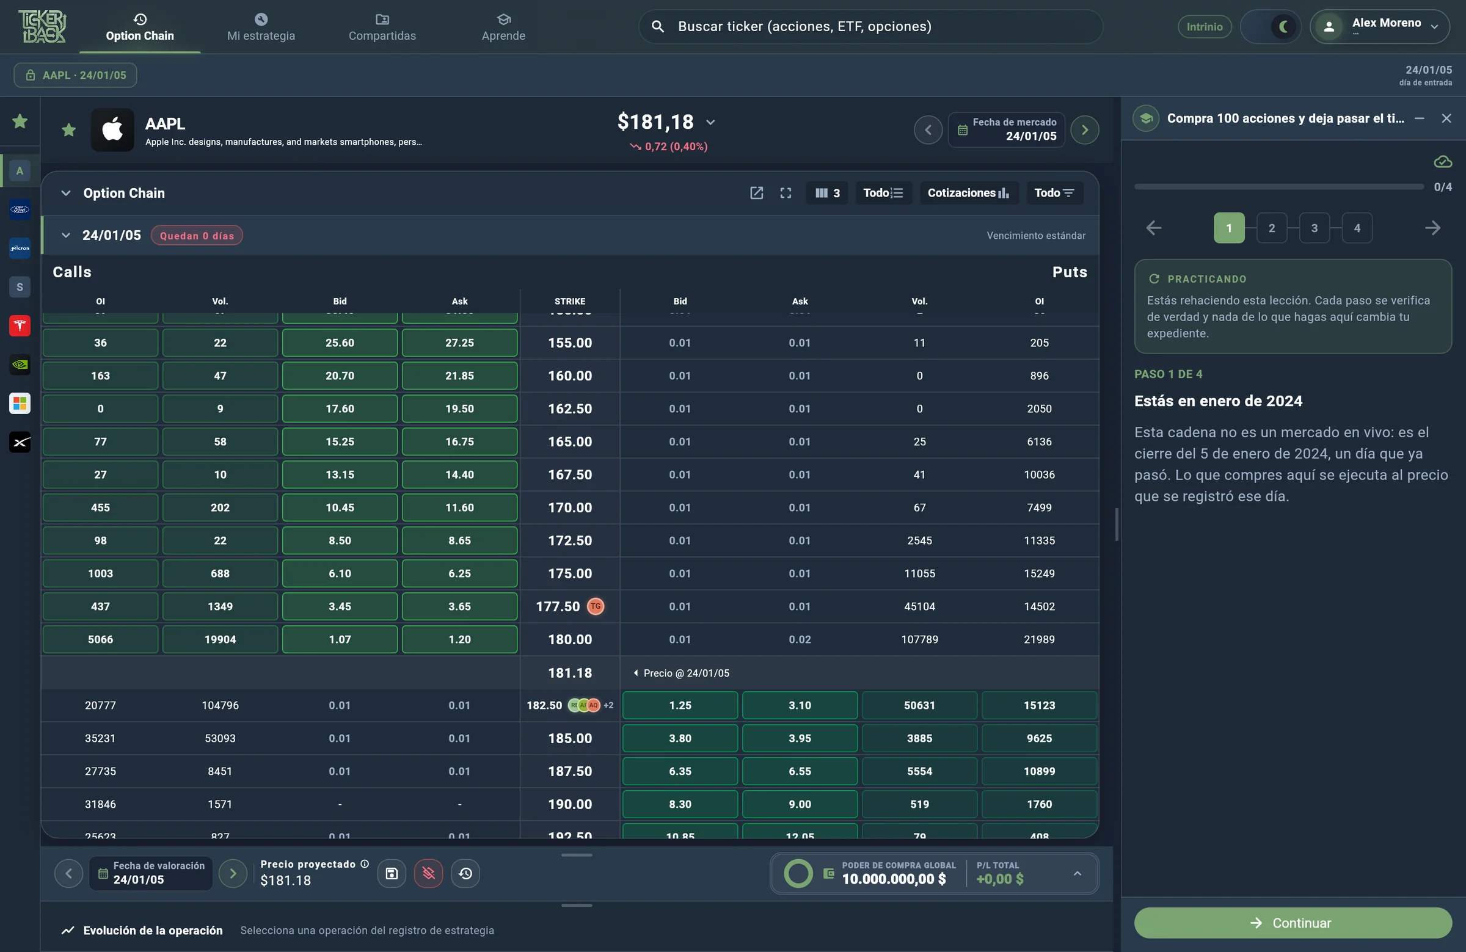
Task: Select the Microsoft ticker icon in sidebar
Action: click(x=20, y=404)
